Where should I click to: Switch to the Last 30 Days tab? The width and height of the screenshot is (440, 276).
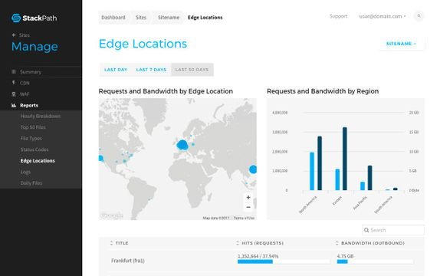point(192,70)
